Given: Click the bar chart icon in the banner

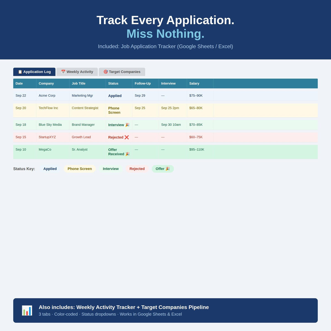Looking at the screenshot, I should coord(27,311).
